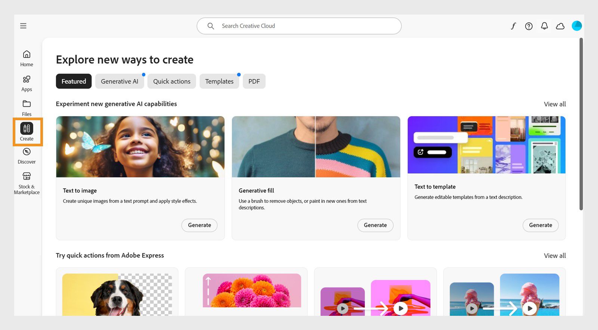Open the user profile avatar

click(577, 26)
